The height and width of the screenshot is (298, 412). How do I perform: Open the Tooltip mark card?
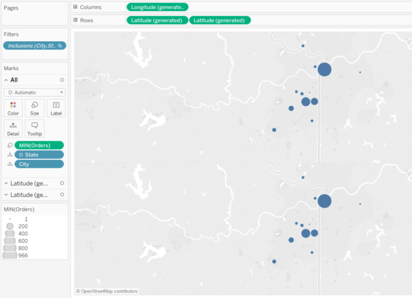click(x=34, y=128)
